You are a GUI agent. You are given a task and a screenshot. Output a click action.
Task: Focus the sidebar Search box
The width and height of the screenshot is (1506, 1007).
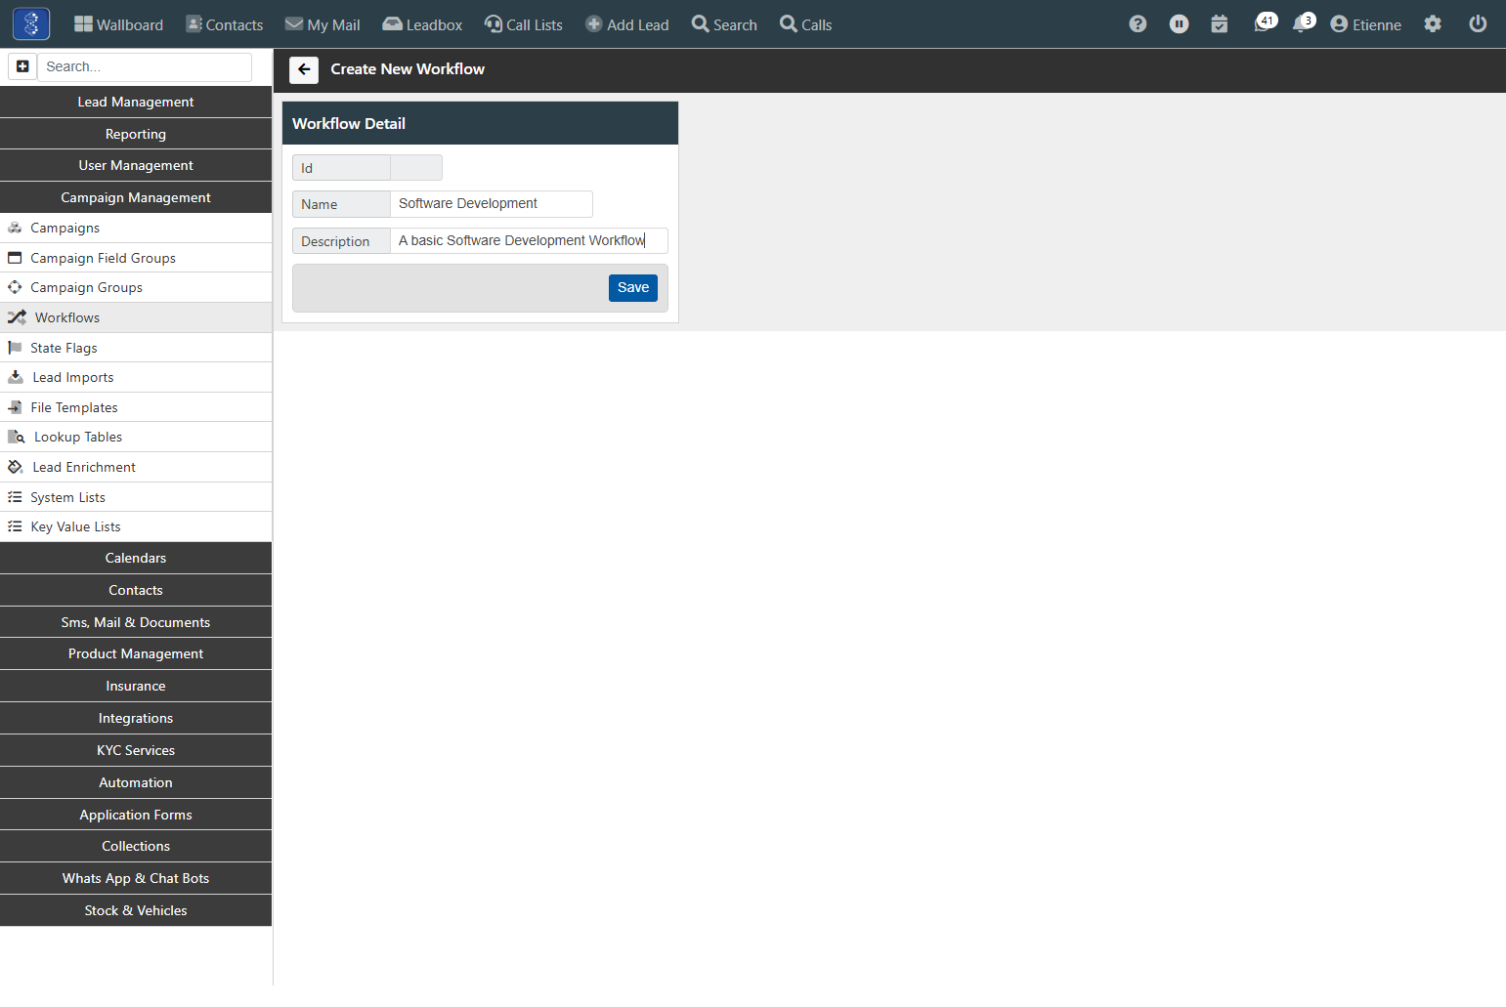pyautogui.click(x=145, y=66)
